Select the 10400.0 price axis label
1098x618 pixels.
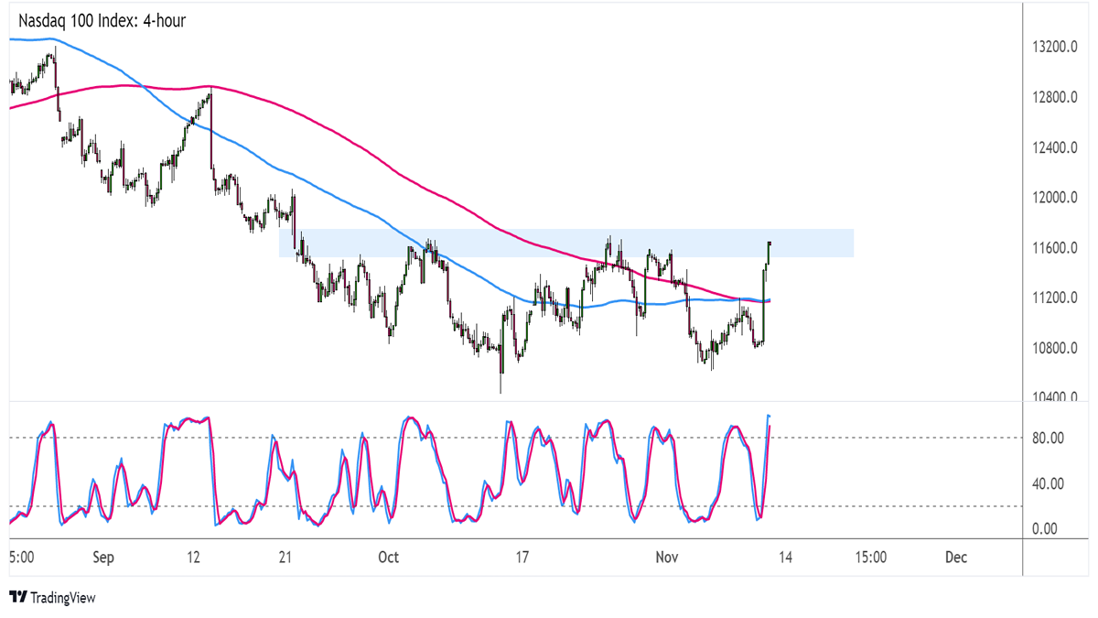click(1054, 397)
